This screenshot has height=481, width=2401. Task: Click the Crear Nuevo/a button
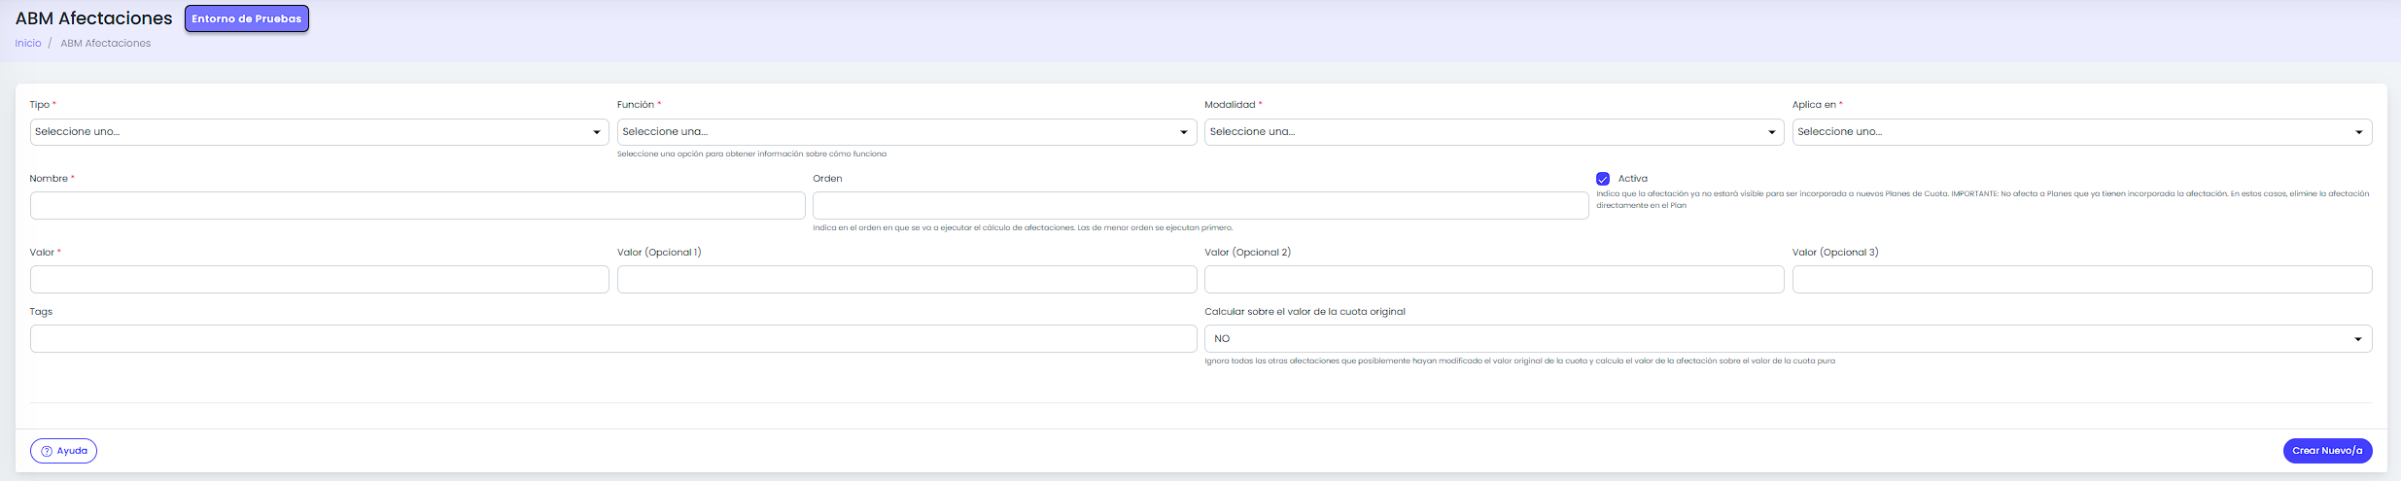2327,451
